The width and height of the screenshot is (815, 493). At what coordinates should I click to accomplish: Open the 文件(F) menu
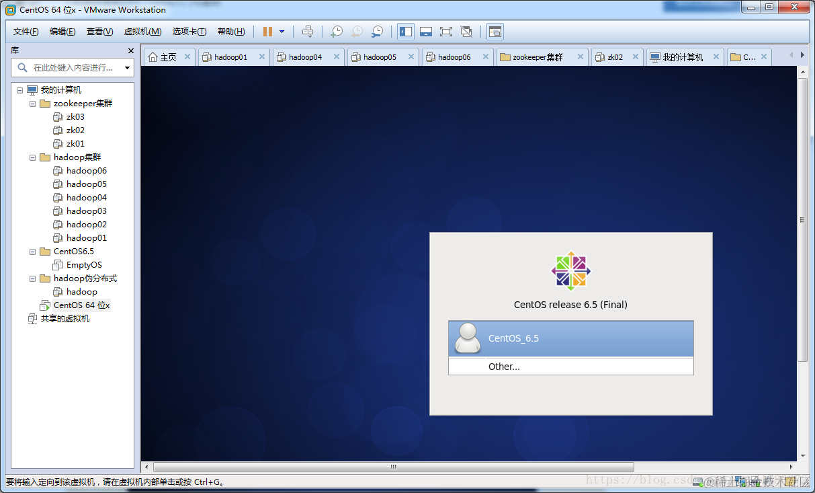[x=26, y=32]
